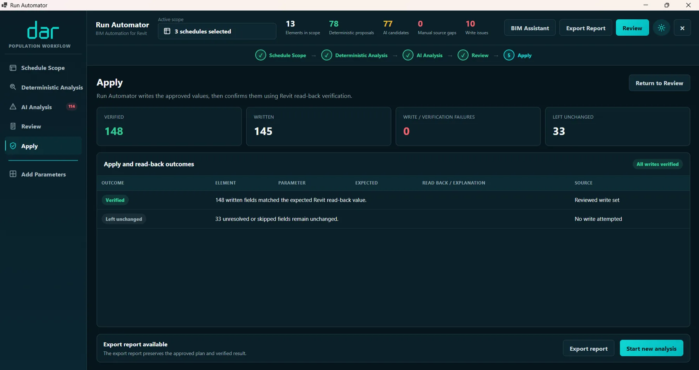Click the Schedule Scope step checkmark icon
Viewport: 699px width, 370px height.
click(x=261, y=55)
